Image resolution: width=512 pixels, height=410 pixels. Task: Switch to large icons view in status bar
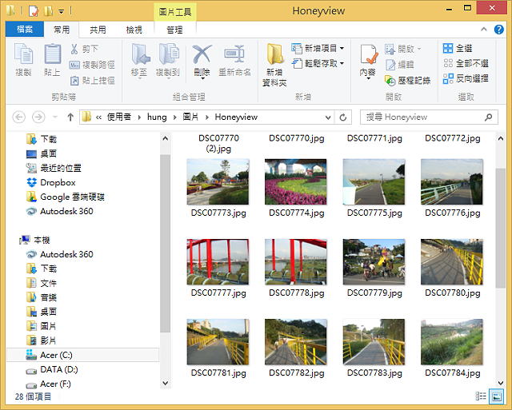point(496,396)
